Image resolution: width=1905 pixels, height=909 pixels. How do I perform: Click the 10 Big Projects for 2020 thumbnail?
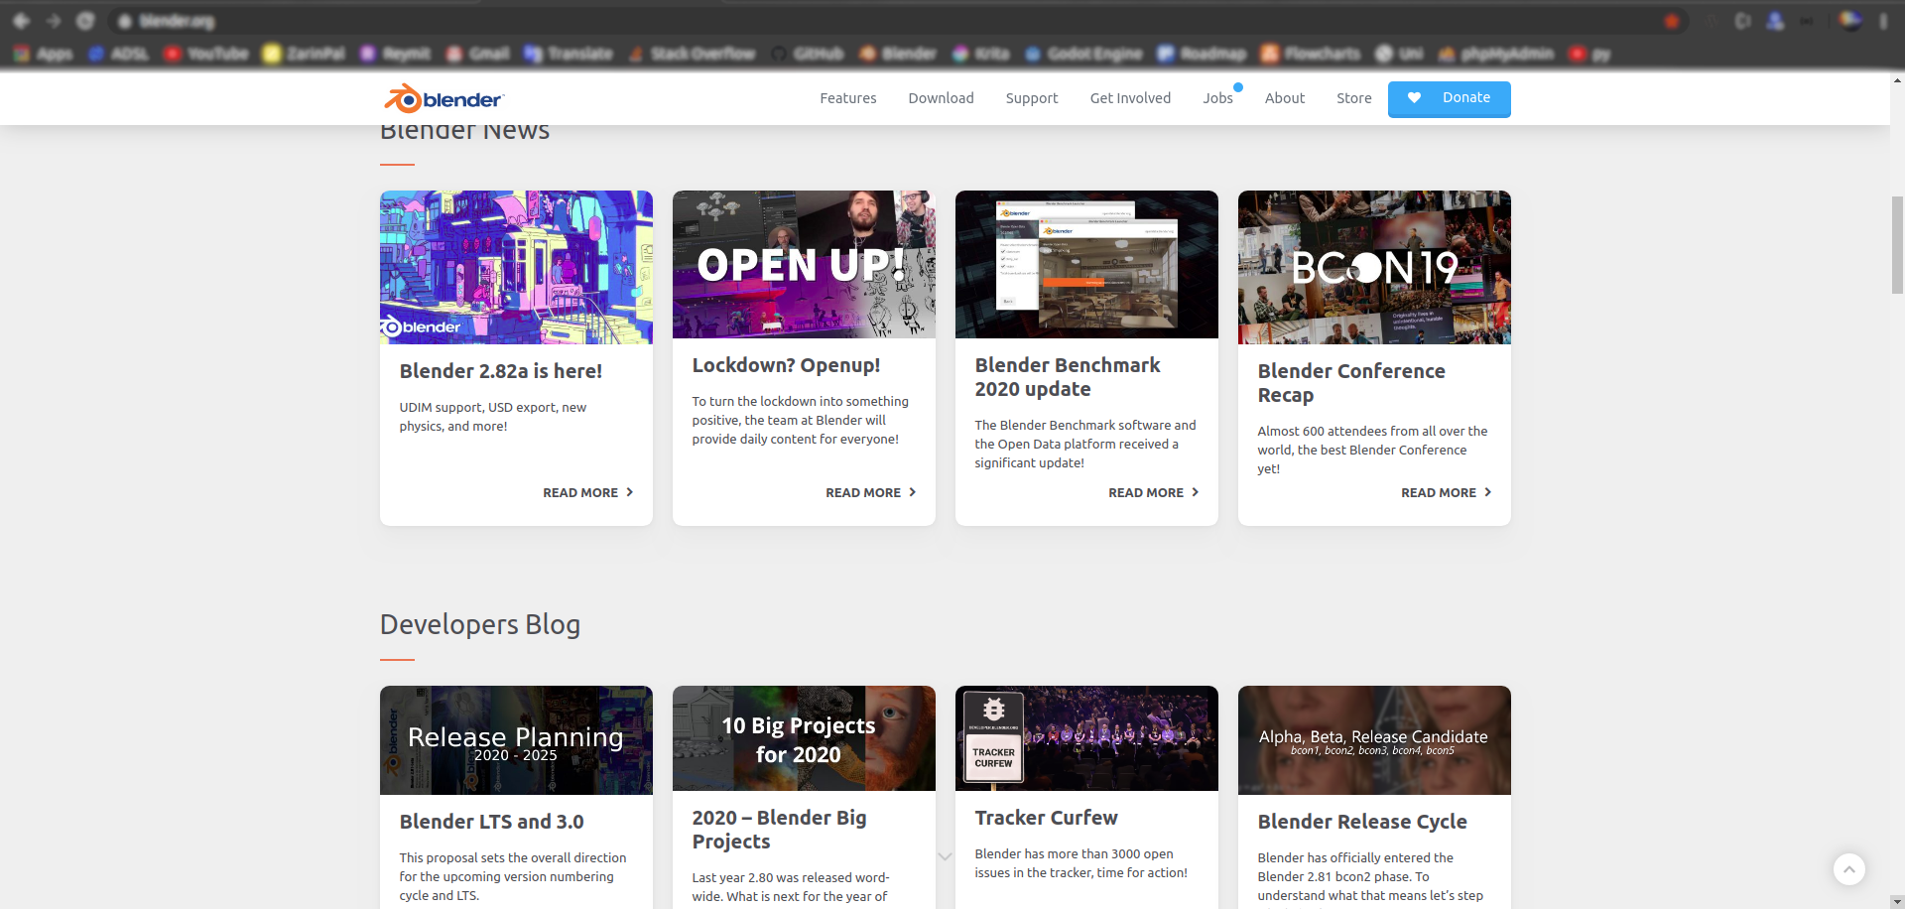coord(804,738)
